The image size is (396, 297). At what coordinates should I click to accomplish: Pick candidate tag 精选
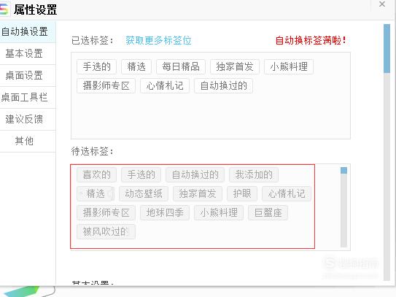(96, 194)
